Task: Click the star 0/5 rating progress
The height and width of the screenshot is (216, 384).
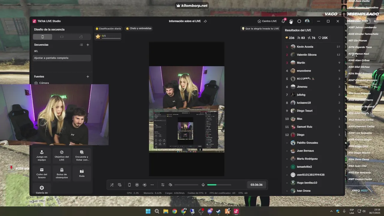Action: (x=108, y=36)
